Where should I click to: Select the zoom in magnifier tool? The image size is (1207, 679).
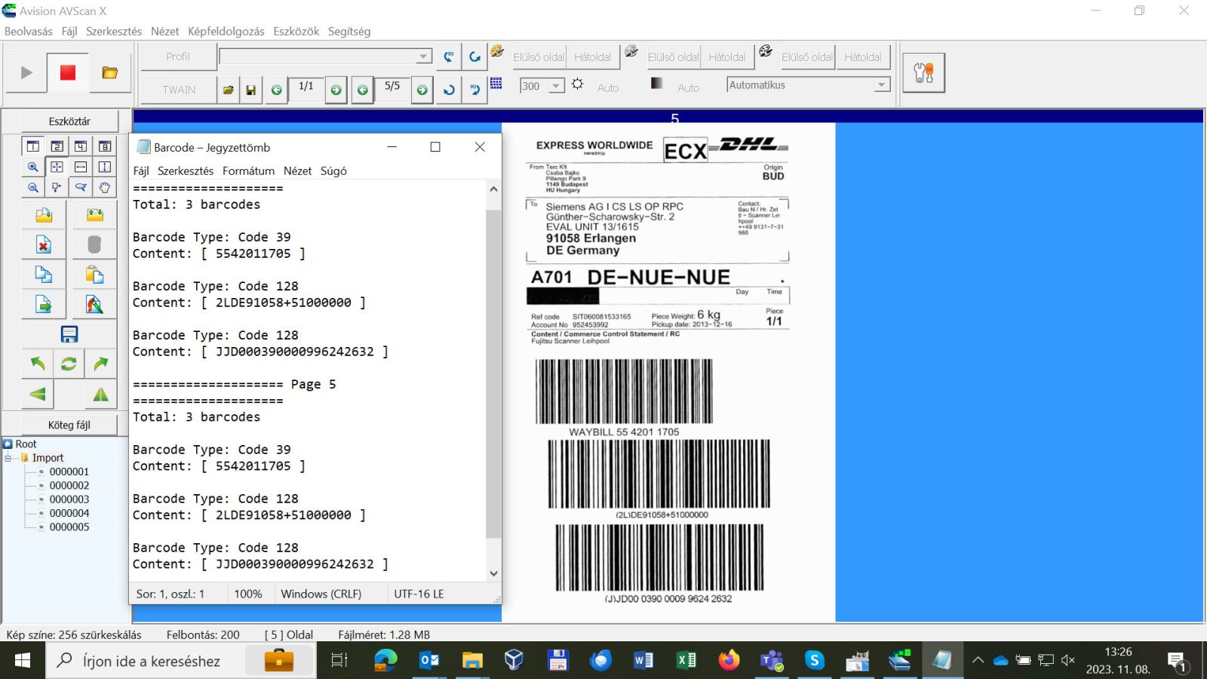click(x=33, y=167)
